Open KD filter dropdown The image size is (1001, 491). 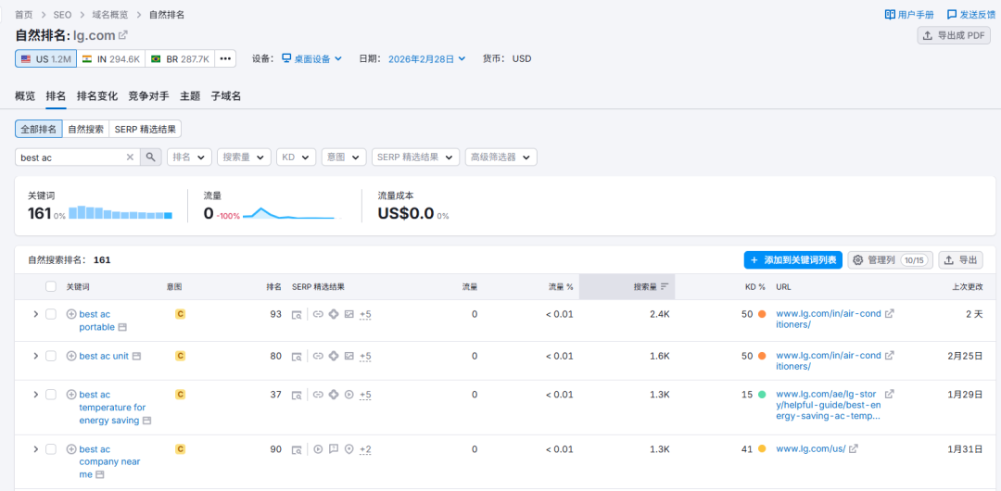click(297, 157)
